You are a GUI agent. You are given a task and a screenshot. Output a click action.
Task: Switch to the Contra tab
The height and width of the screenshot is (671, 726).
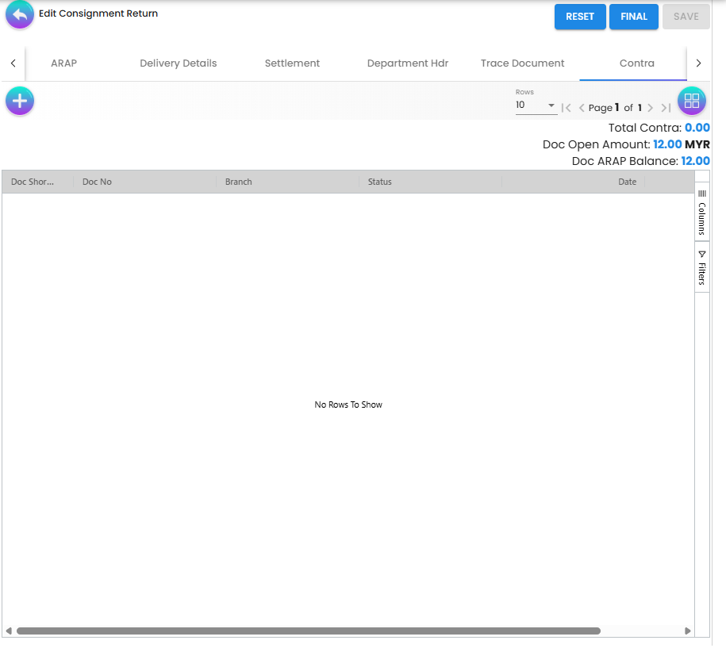(x=636, y=63)
